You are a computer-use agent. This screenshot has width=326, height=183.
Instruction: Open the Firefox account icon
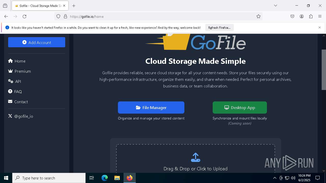point(302,17)
